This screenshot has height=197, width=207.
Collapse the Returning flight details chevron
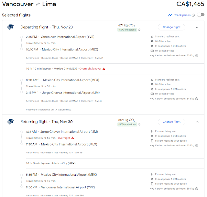(197, 122)
